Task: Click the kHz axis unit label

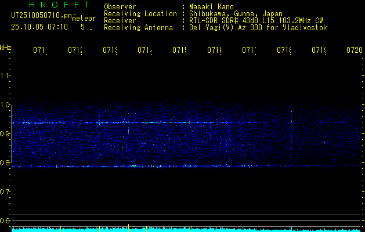Action: [x=5, y=48]
